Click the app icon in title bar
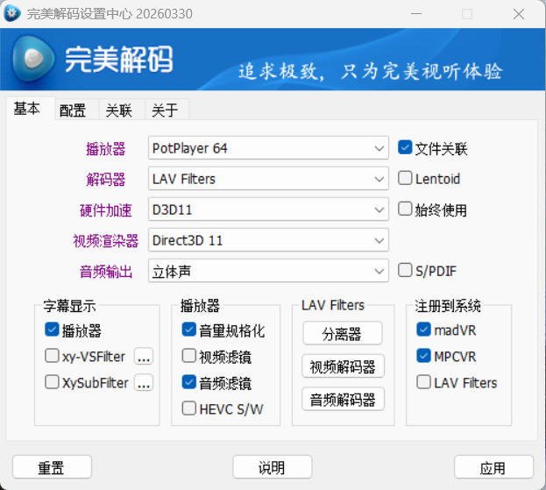 (x=12, y=14)
